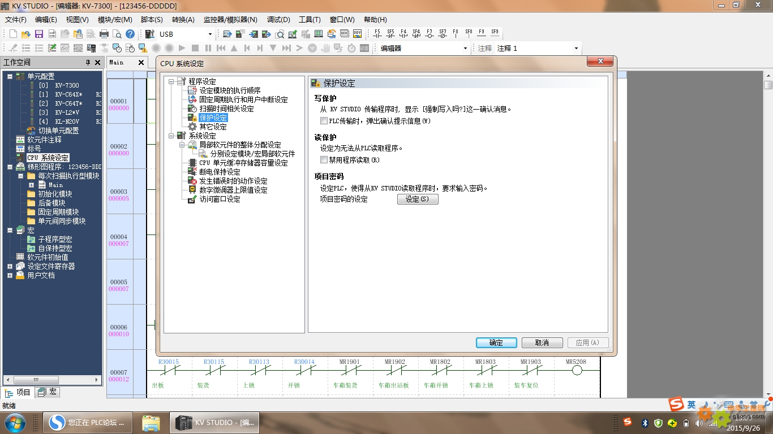Click the F7 coil icon
The height and width of the screenshot is (434, 773).
(430, 33)
